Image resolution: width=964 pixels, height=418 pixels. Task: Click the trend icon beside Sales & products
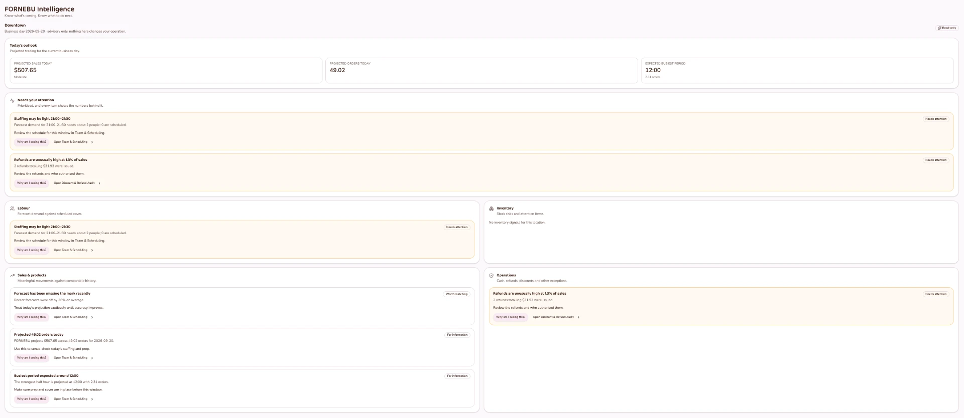tap(12, 275)
